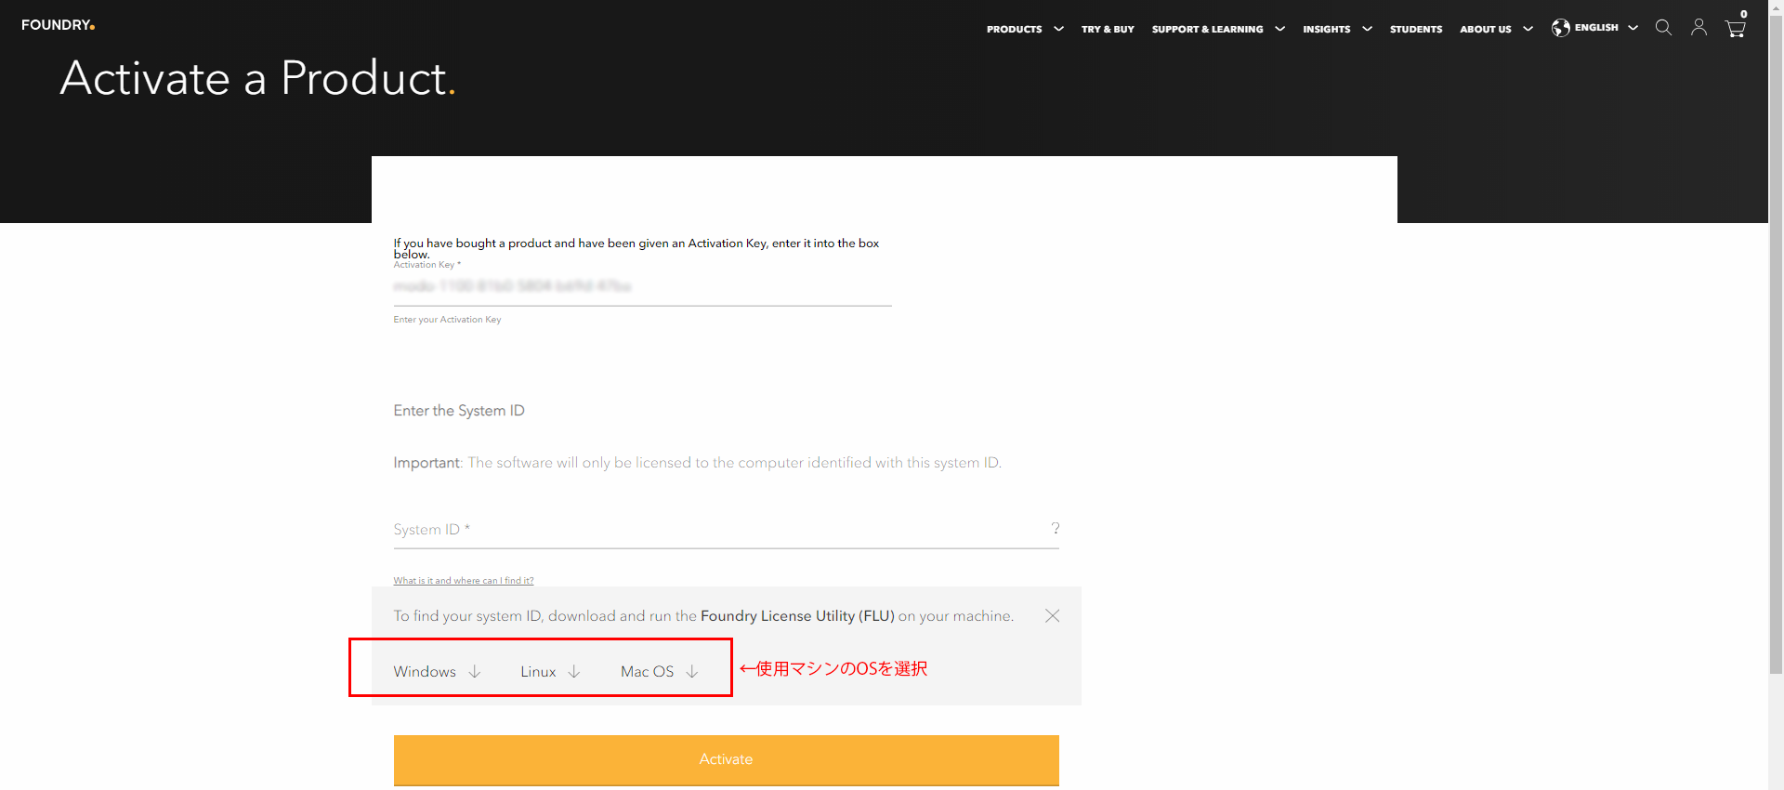1784x790 pixels.
Task: Open the Support & Learning menu
Action: (1207, 29)
